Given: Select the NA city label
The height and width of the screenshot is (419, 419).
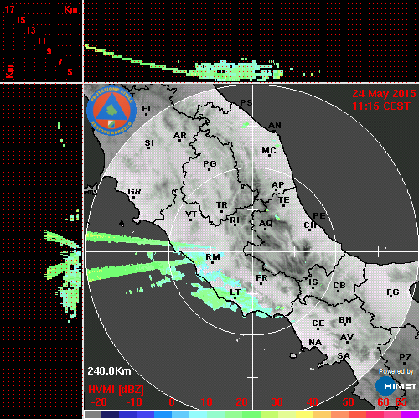Looking at the screenshot, I should (315, 342).
